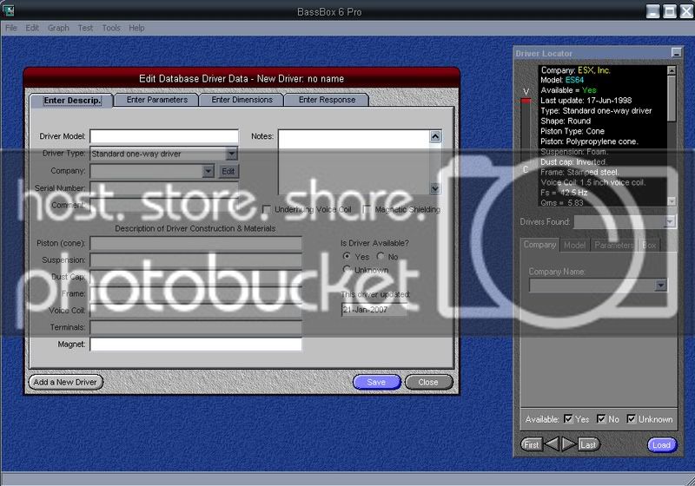Select No for driver available

[x=381, y=256]
